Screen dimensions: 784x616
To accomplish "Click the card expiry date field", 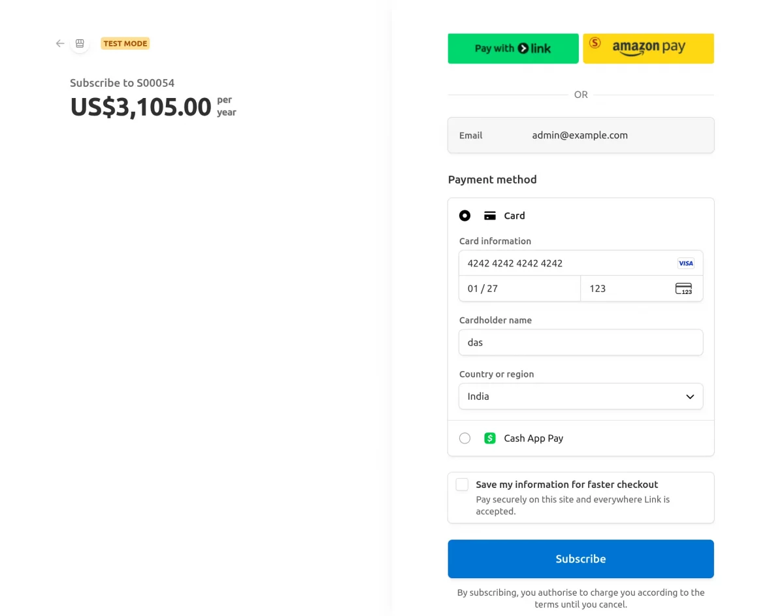I will tap(519, 289).
